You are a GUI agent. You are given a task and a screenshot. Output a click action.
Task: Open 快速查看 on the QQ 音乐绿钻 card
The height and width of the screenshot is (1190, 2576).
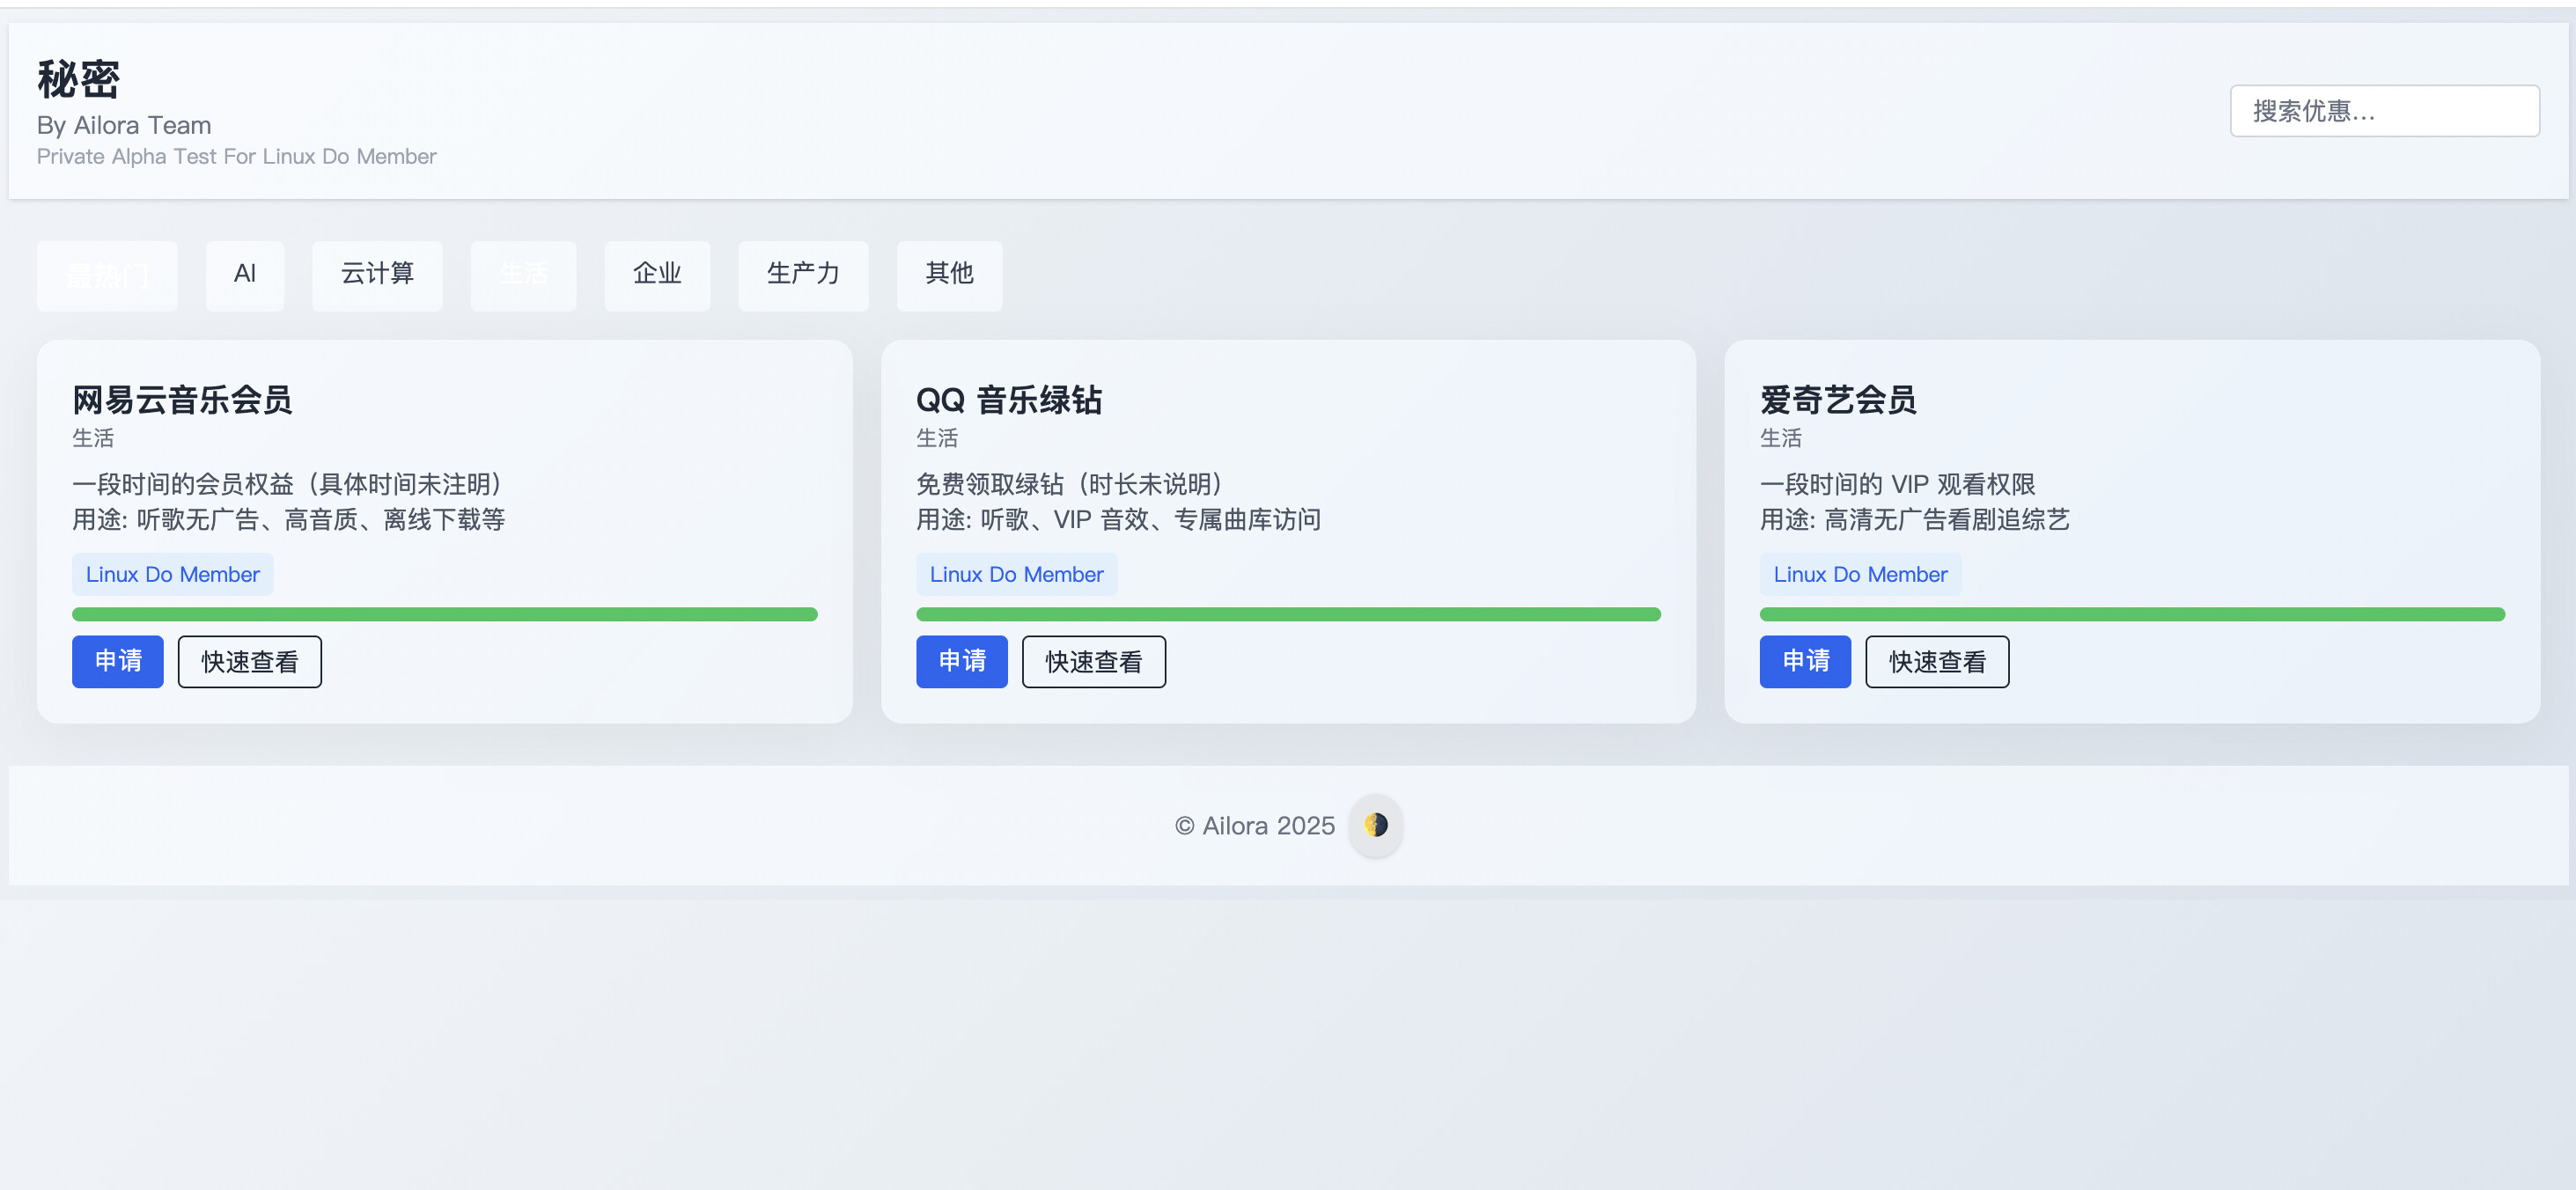1094,661
